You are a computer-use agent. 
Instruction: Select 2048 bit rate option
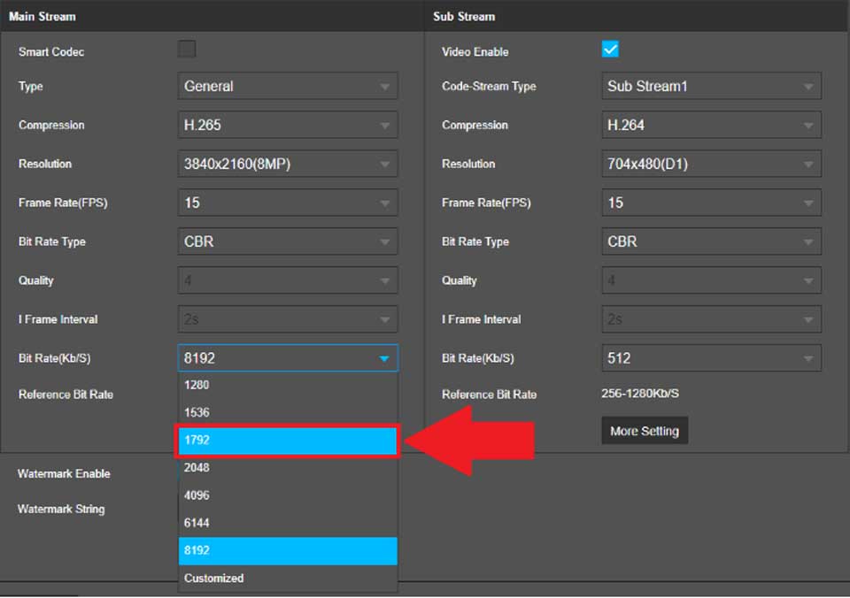tap(288, 468)
